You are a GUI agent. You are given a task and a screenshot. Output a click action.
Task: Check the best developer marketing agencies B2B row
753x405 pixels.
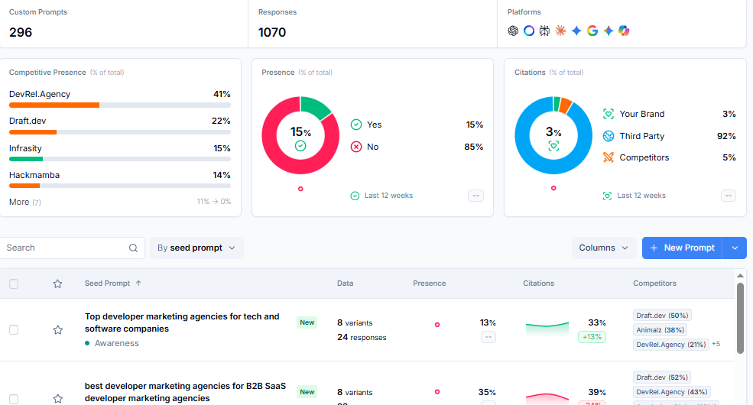(14, 399)
